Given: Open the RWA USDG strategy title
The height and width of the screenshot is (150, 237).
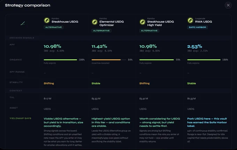Looking at the screenshot, I should 204,22.
